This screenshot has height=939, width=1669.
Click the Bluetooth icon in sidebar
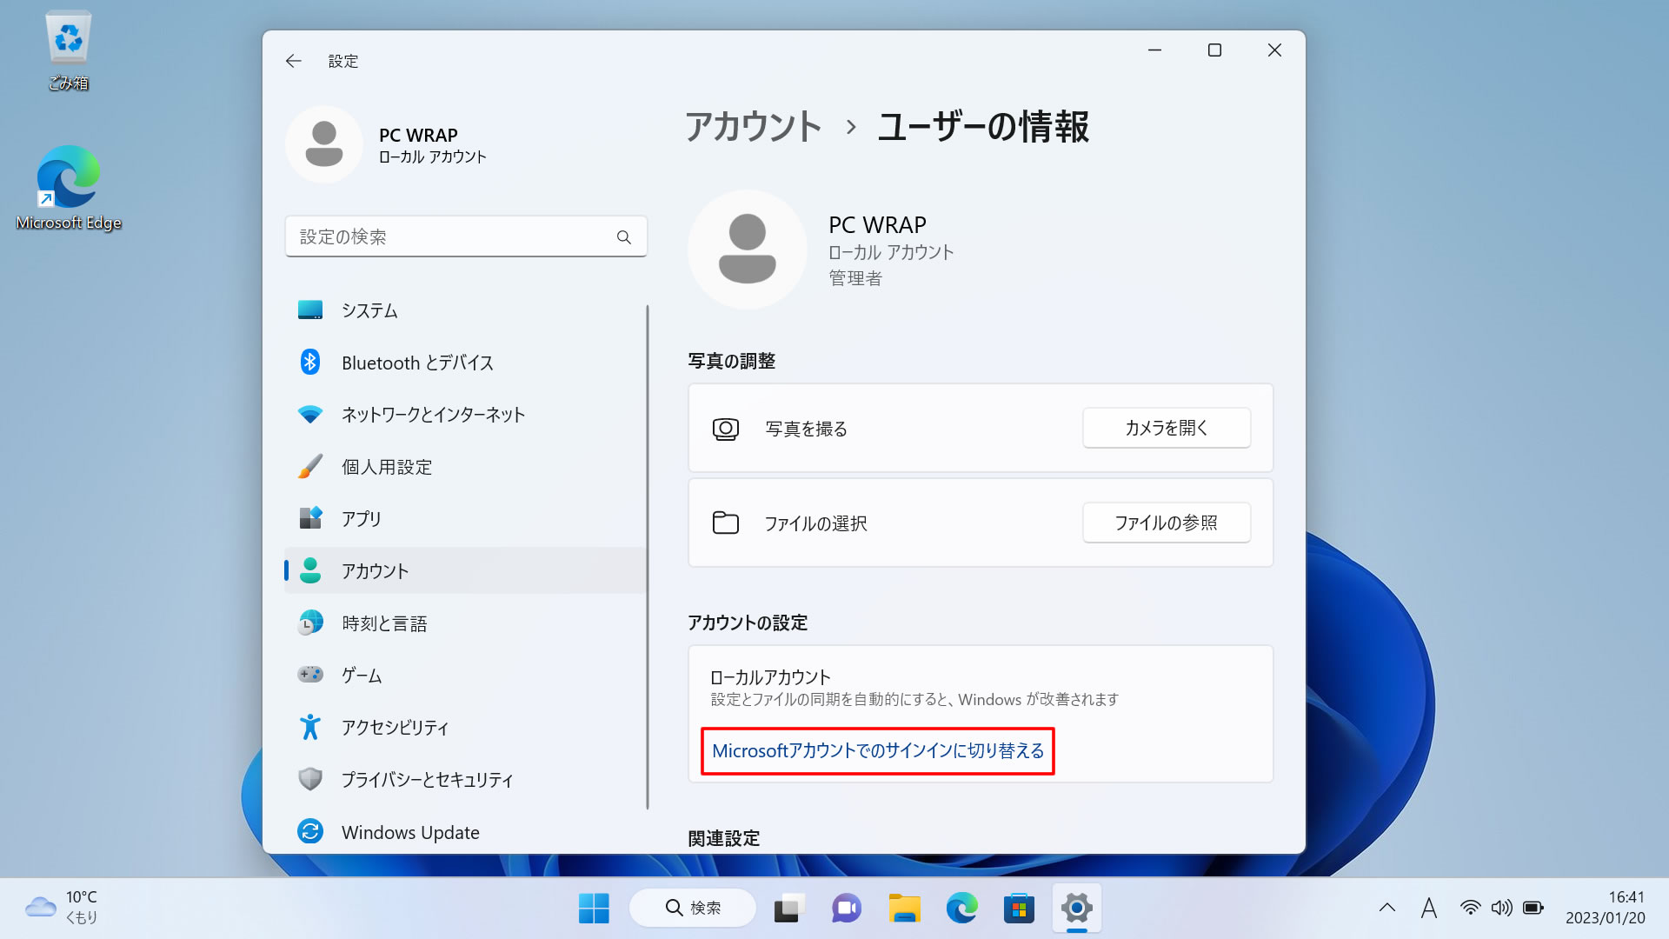coord(310,362)
